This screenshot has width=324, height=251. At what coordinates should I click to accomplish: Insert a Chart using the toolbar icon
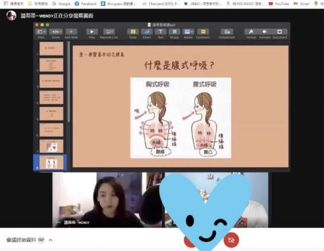(146, 32)
